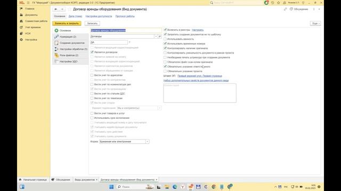Uncheck Использовать временные номера checkbox

(x=165, y=44)
